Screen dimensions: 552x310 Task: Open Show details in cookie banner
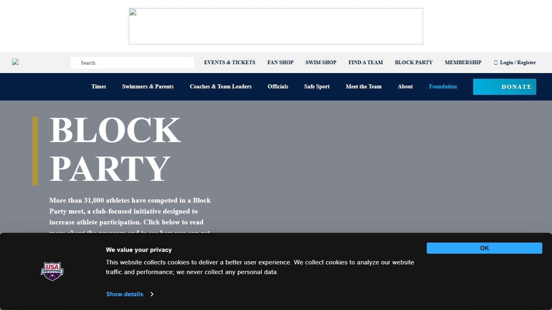coord(124,294)
